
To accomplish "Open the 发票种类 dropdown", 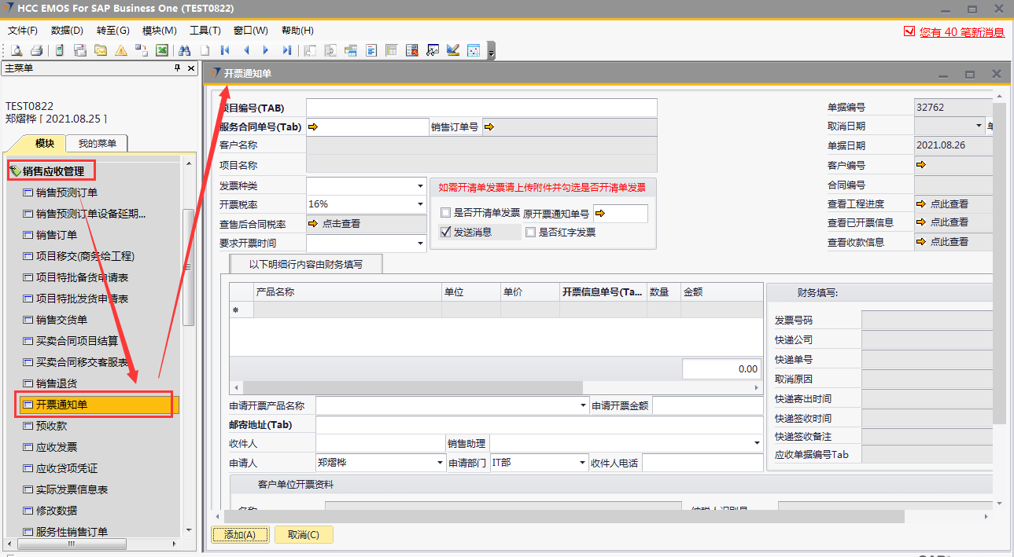I will tap(420, 186).
